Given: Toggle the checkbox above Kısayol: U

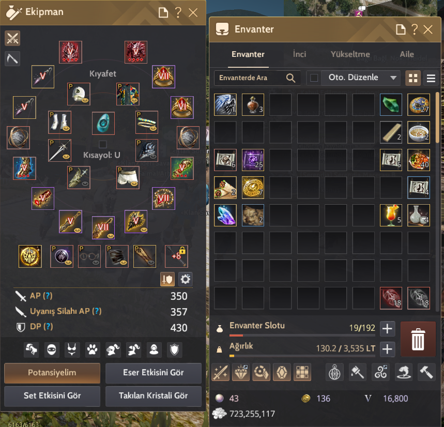Looking at the screenshot, I should (x=102, y=144).
